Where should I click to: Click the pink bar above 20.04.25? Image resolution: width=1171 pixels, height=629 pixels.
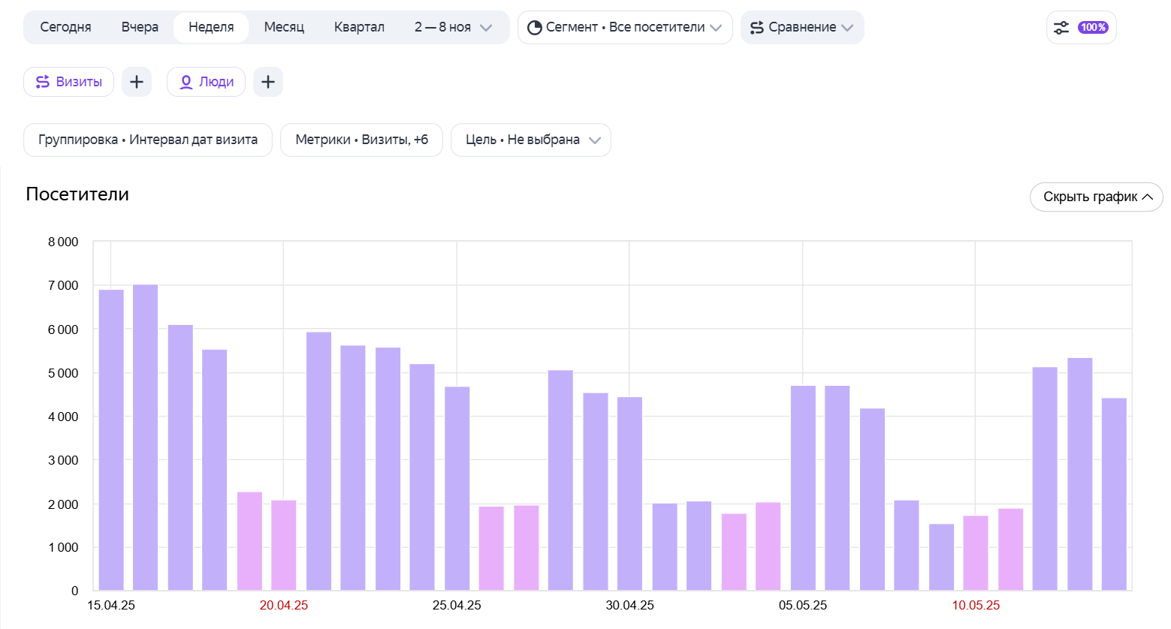click(284, 545)
